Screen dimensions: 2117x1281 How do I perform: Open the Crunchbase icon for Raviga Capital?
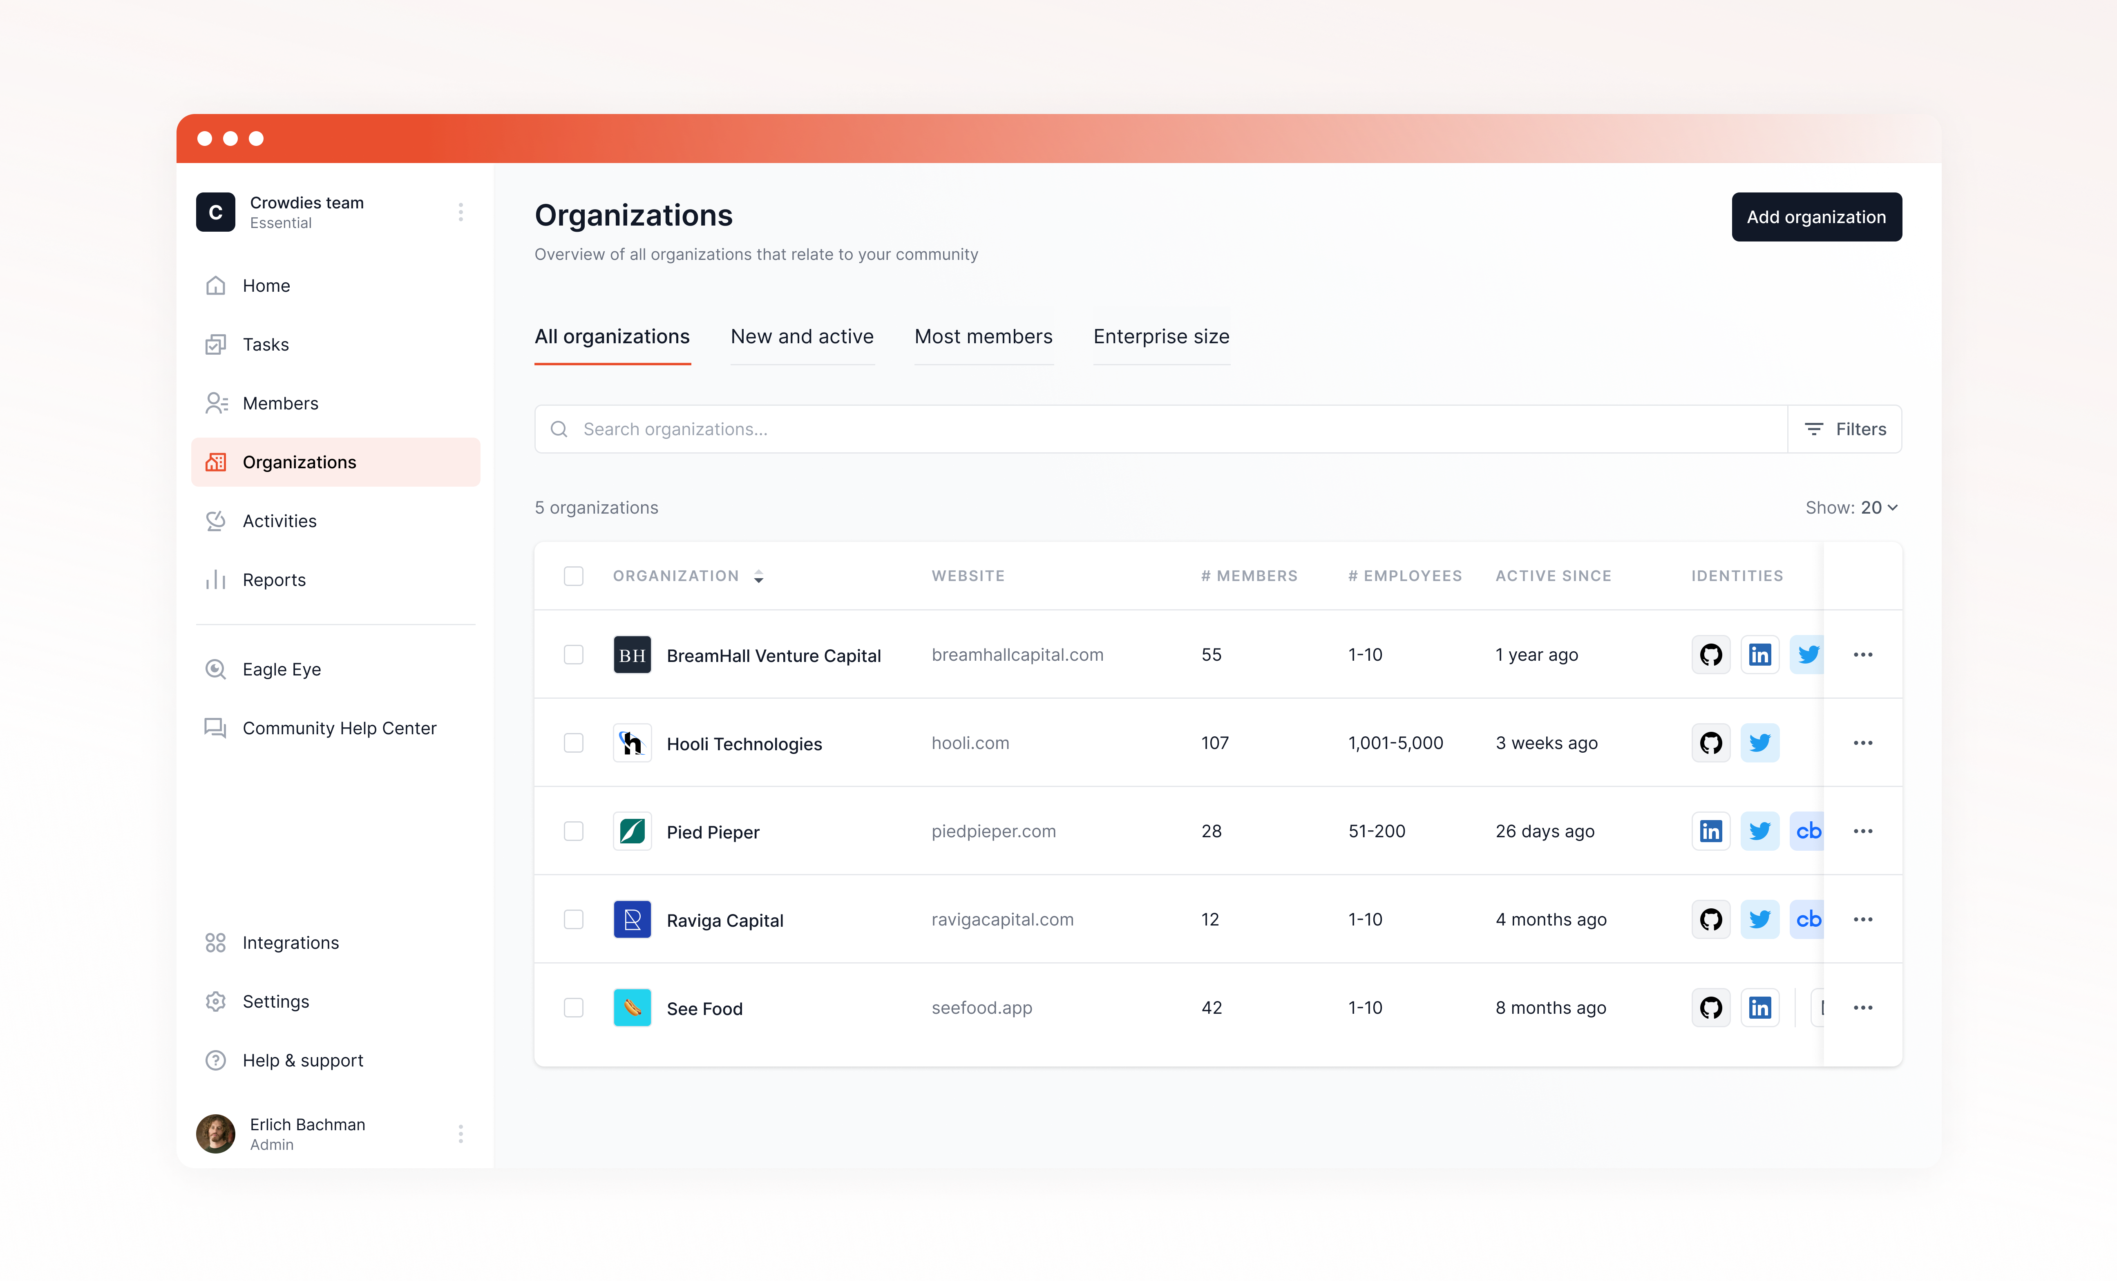tap(1807, 919)
